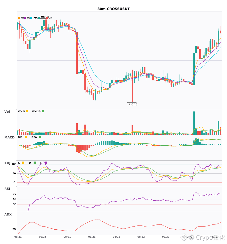Click the L:0.10 low price label

tap(133, 105)
